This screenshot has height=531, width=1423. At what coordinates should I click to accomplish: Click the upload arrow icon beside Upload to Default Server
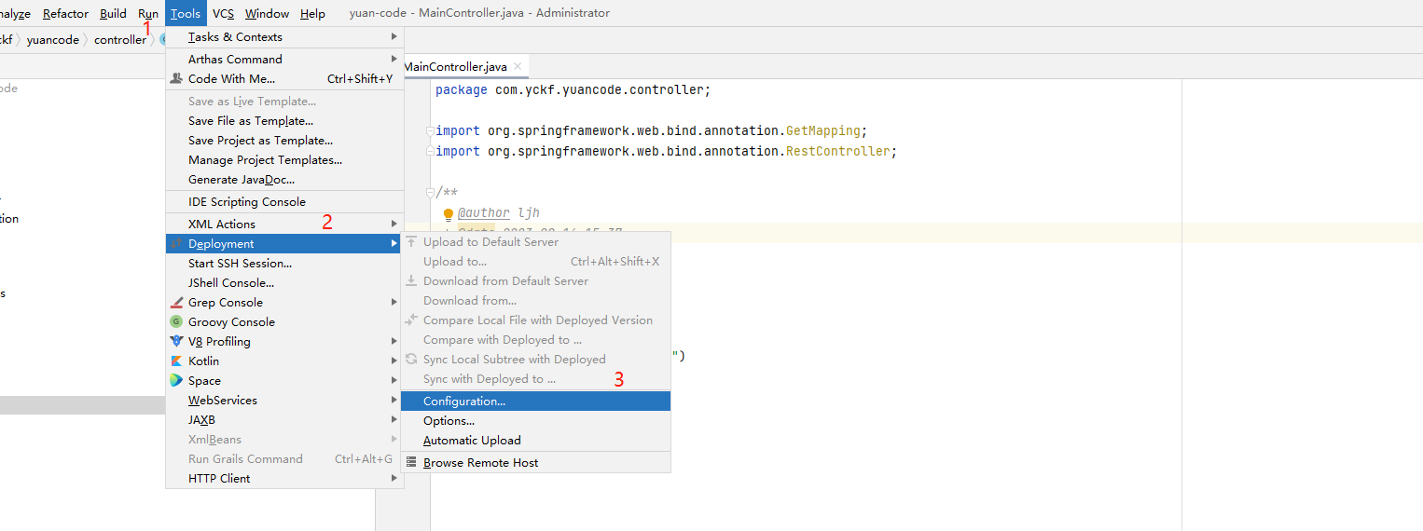click(411, 242)
